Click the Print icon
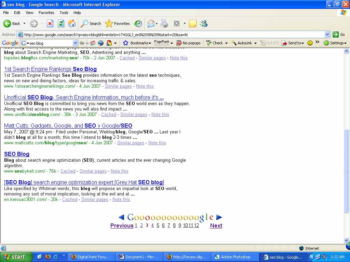The image size is (350, 262). click(x=164, y=24)
